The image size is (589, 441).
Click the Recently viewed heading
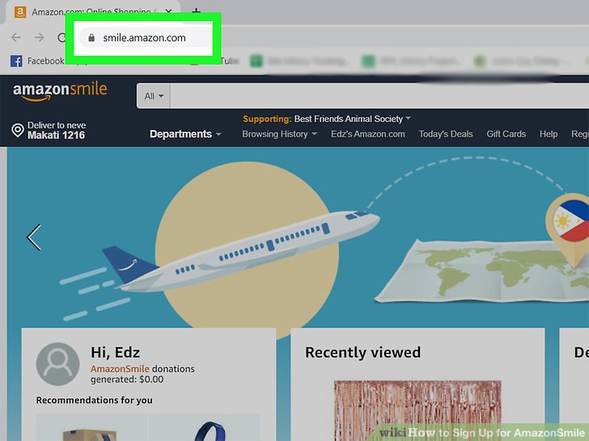click(x=362, y=352)
